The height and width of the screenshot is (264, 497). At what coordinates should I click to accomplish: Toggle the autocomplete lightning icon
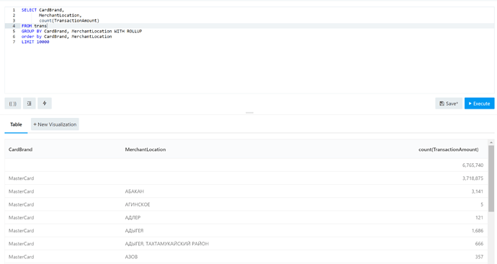(x=45, y=104)
